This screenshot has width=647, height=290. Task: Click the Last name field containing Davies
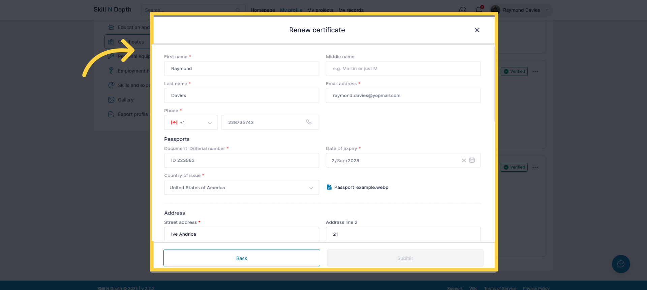[242, 95]
